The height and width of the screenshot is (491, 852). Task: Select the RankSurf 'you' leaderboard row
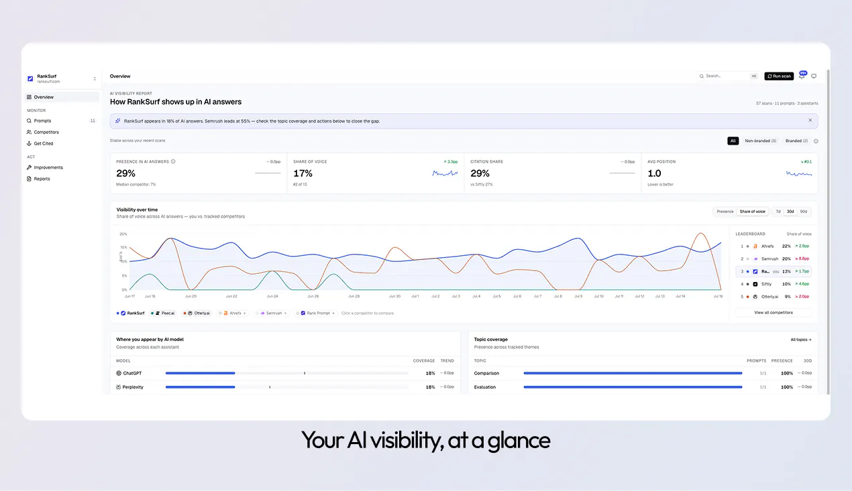(x=774, y=271)
